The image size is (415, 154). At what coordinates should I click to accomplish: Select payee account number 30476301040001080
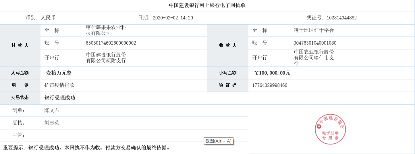315,43
